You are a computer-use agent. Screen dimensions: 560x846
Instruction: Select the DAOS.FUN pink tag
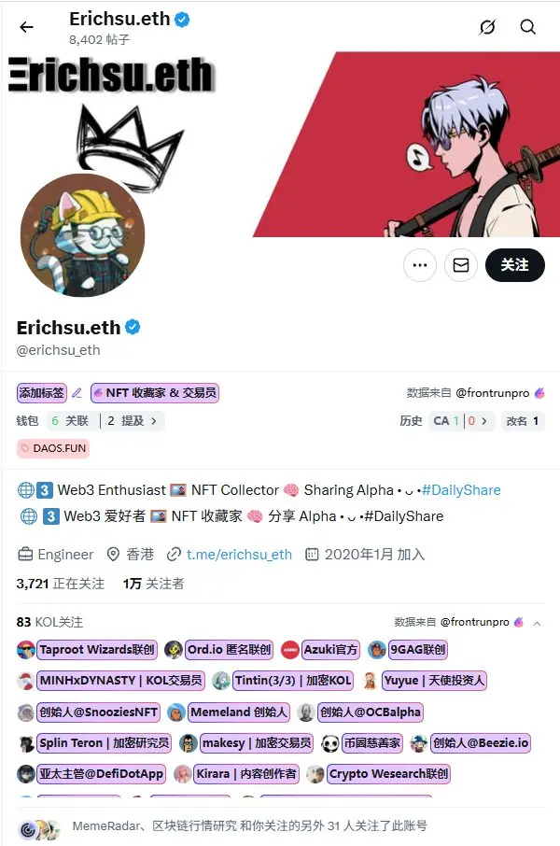53,448
